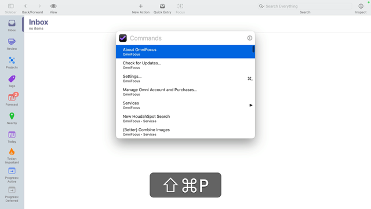
Task: Open the Today: Important flame icon
Action: pyautogui.click(x=12, y=152)
